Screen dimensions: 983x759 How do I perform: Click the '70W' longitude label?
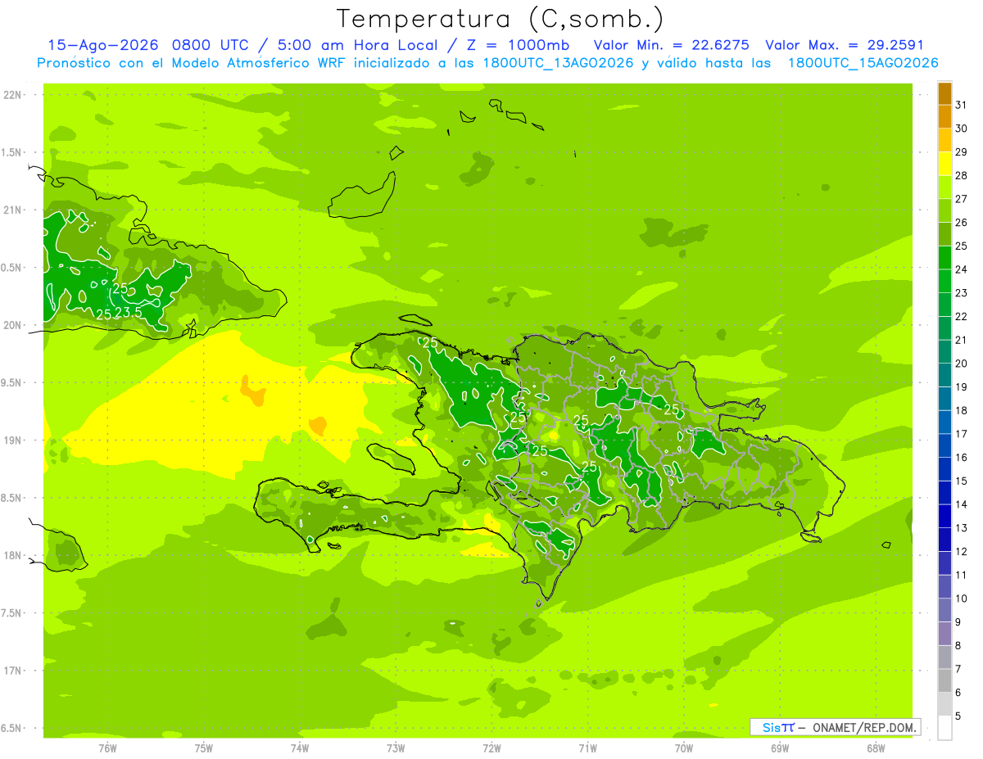click(683, 748)
